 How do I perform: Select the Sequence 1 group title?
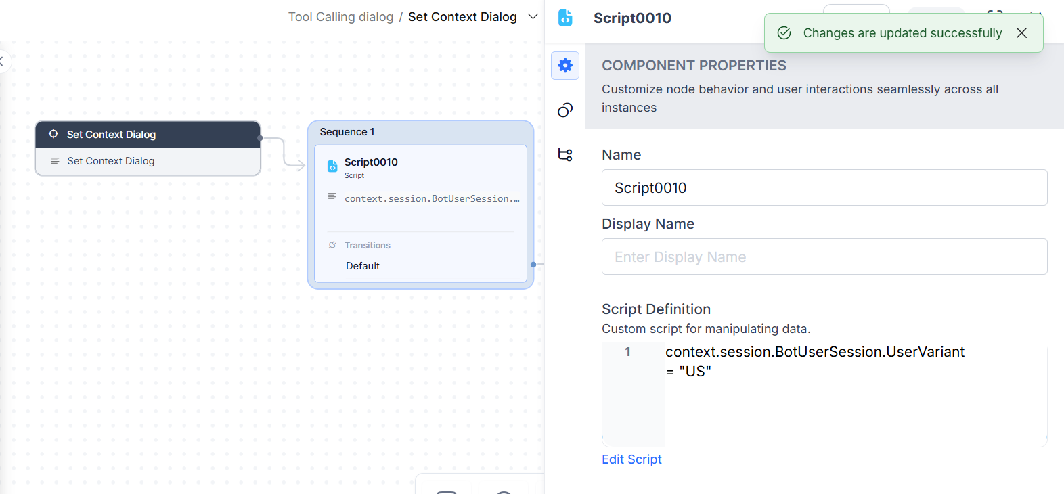(x=347, y=132)
